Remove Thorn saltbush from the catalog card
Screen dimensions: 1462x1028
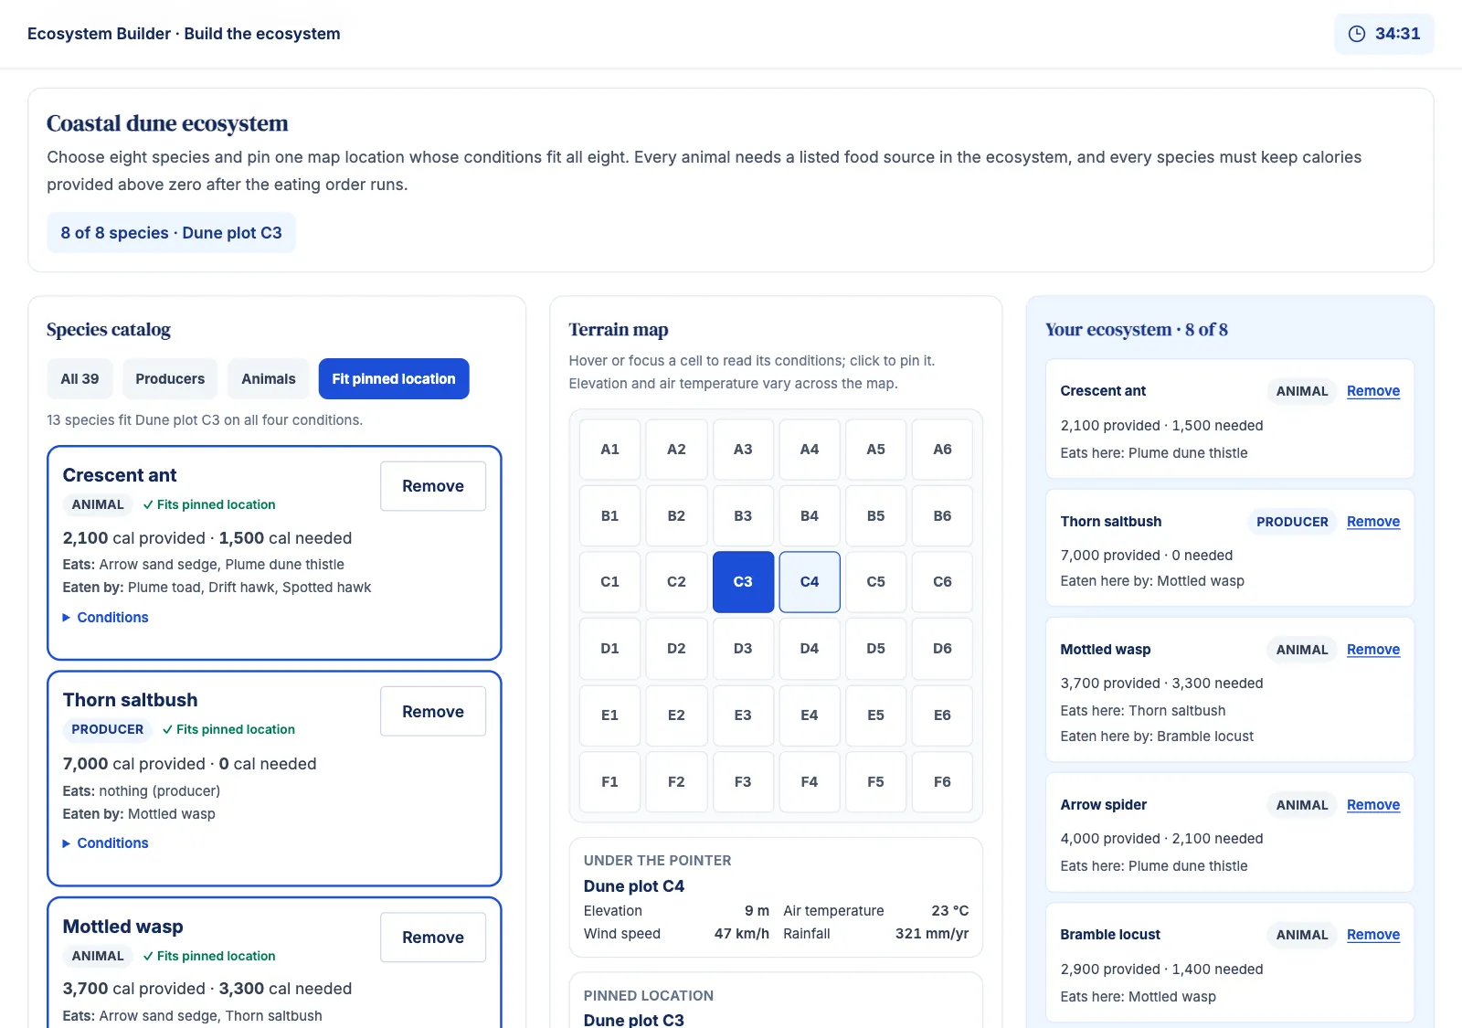[x=433, y=712]
